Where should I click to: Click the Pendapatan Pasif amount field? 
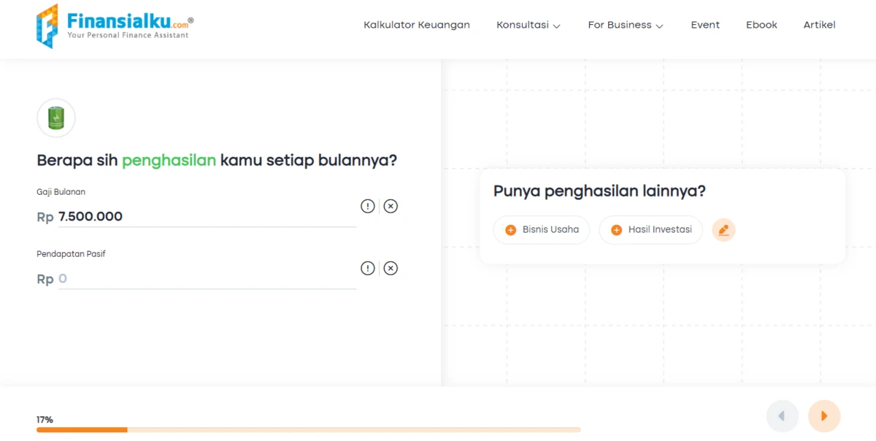click(207, 279)
